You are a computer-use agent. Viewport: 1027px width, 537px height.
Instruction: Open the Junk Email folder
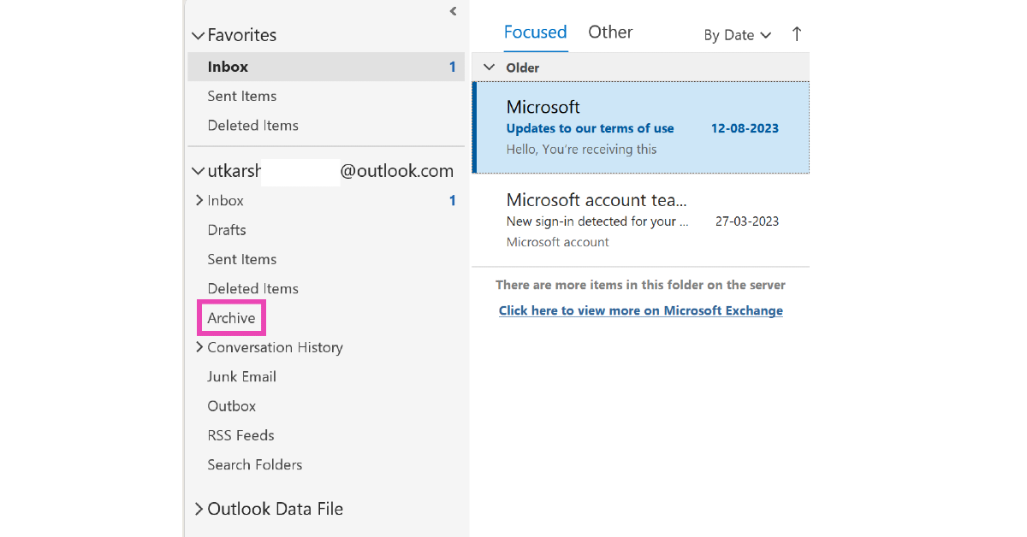(241, 376)
